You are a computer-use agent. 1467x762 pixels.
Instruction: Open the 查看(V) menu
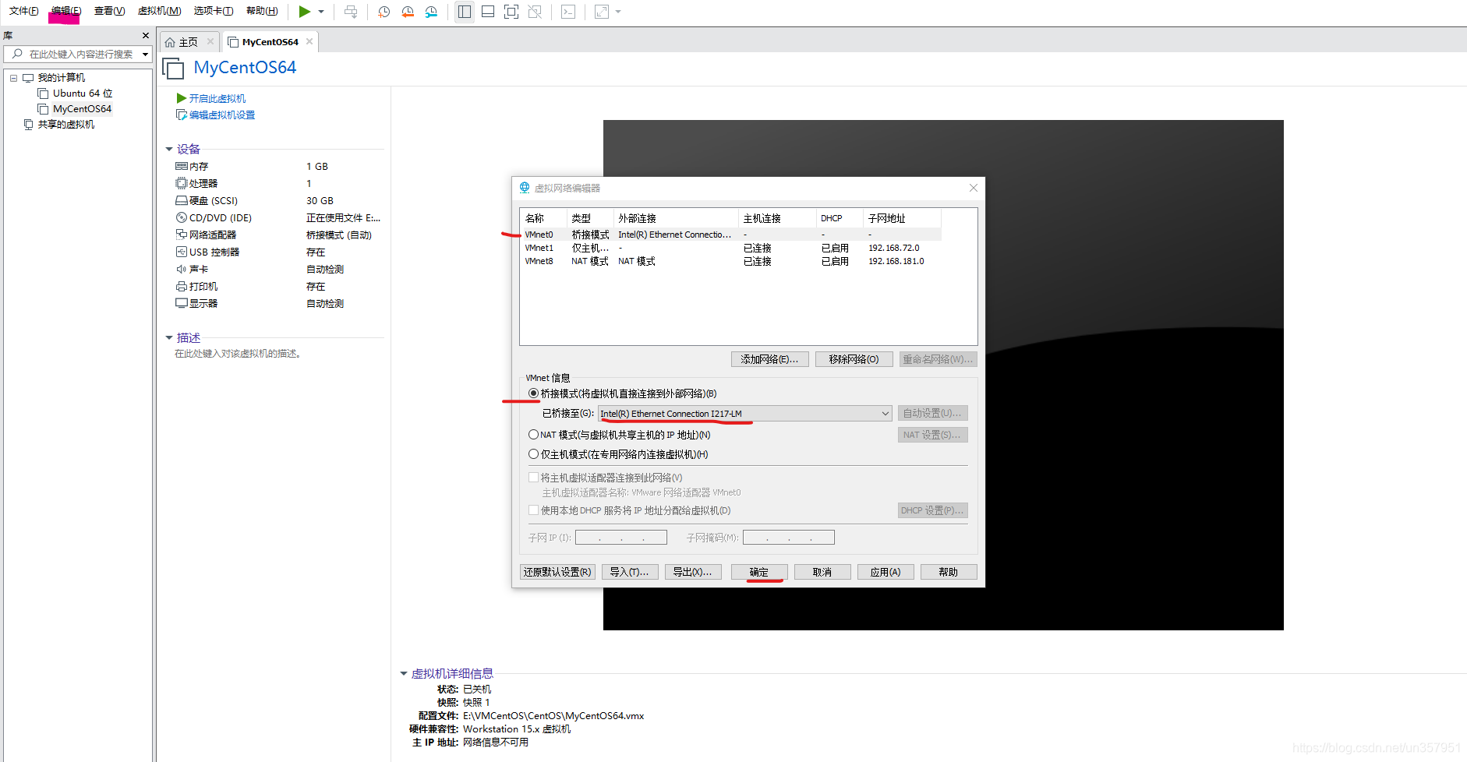click(109, 11)
